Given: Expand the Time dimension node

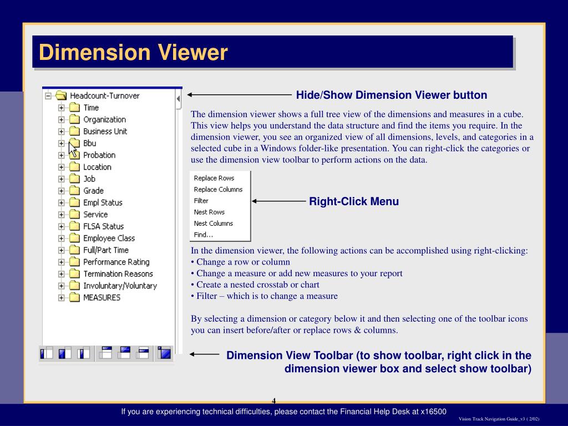Looking at the screenshot, I should point(61,108).
